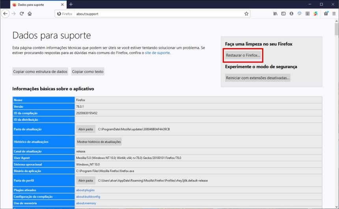Maximize the Firefox window

point(322,4)
